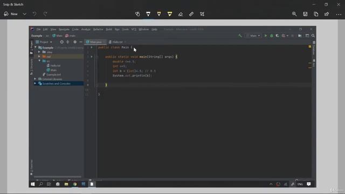Click the ENG language indicator in snip
Image resolution: width=345 pixels, height=194 pixels.
tap(300, 184)
